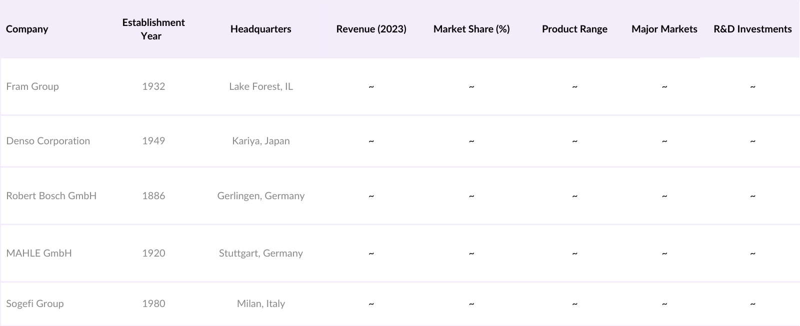800x326 pixels.
Task: Select Fram Group's Revenue (2023) cell
Action: tap(371, 87)
